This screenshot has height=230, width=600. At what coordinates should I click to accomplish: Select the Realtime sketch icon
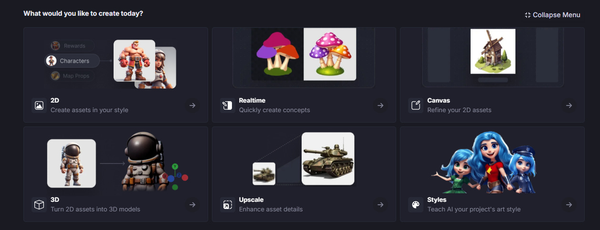[x=228, y=105]
